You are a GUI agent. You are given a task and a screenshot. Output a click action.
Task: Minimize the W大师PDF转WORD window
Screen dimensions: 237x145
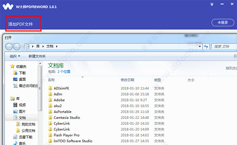(222, 4)
